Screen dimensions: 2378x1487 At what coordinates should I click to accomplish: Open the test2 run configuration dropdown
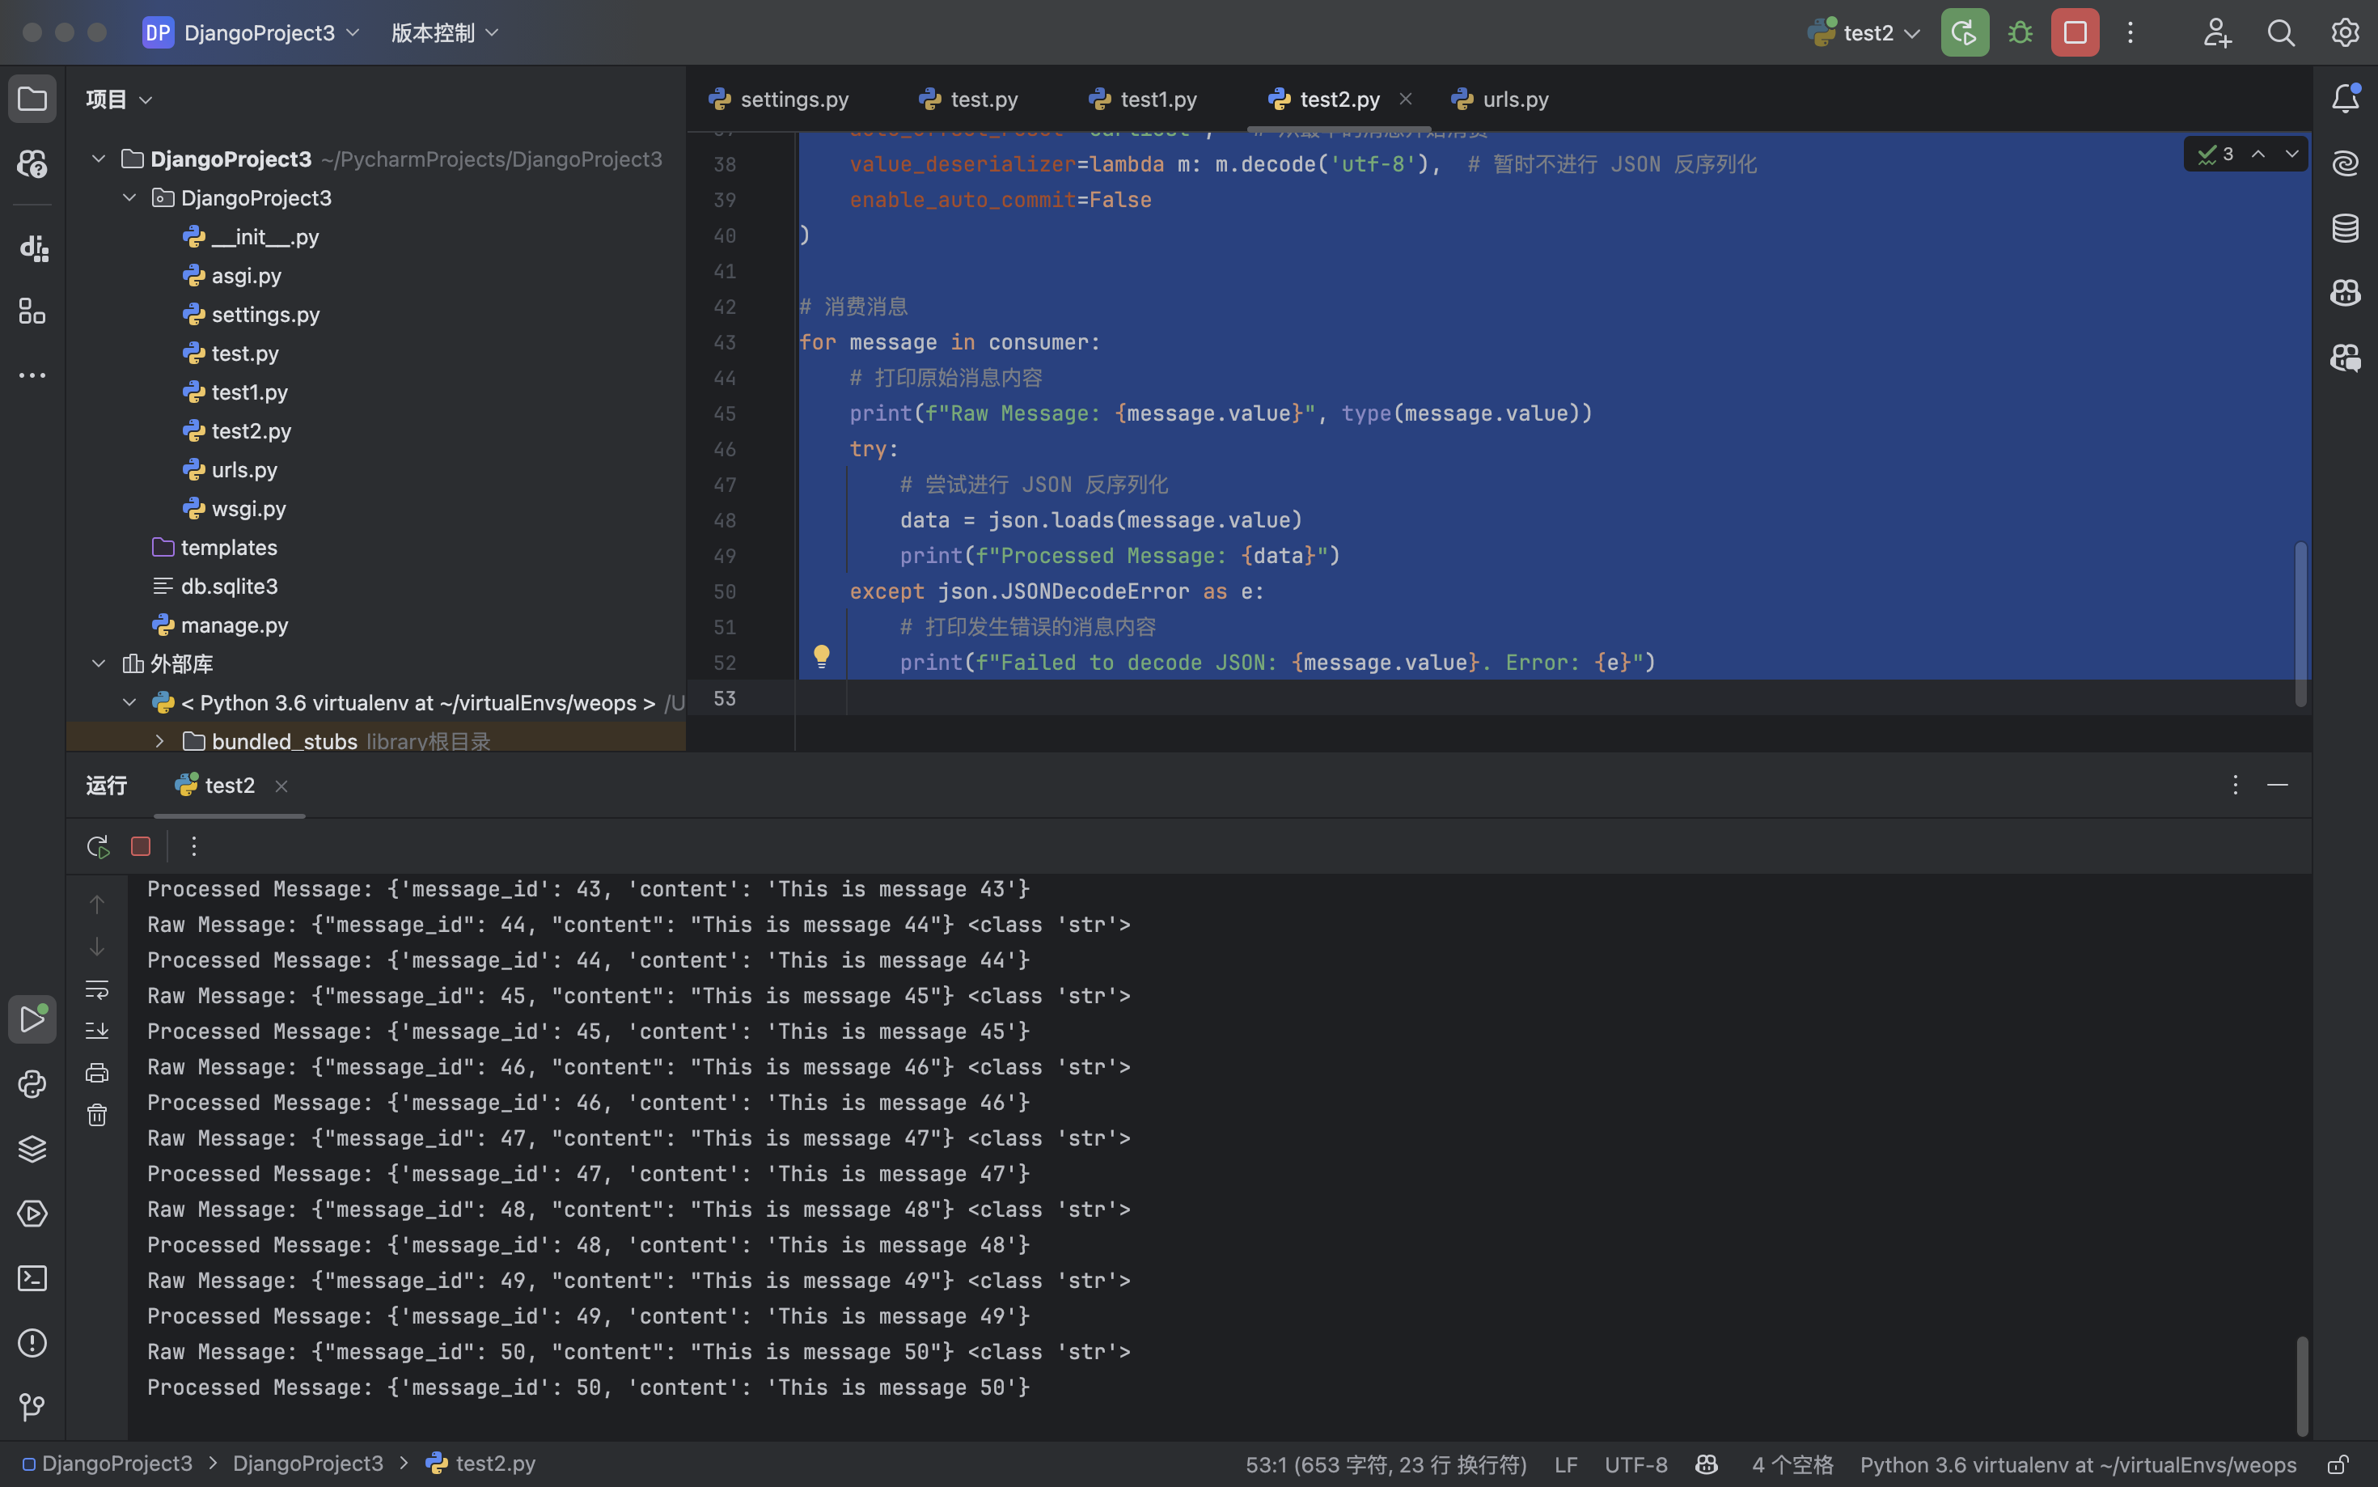tap(1867, 32)
